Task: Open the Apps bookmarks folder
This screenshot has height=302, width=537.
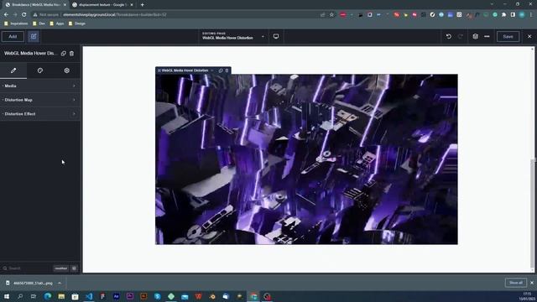Action: (x=57, y=23)
